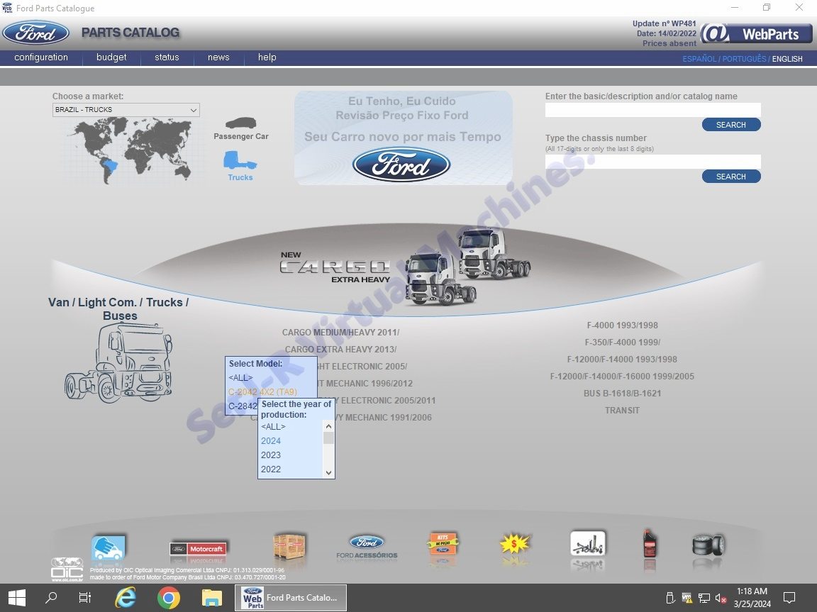This screenshot has height=612, width=817.
Task: Click the motor oil bottle icon
Action: click(x=650, y=544)
